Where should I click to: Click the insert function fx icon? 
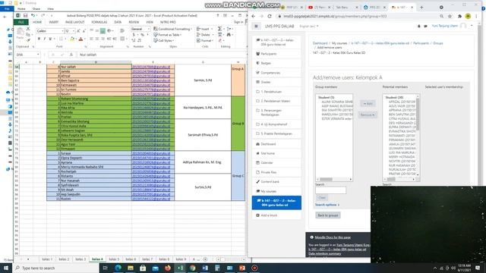coord(71,55)
